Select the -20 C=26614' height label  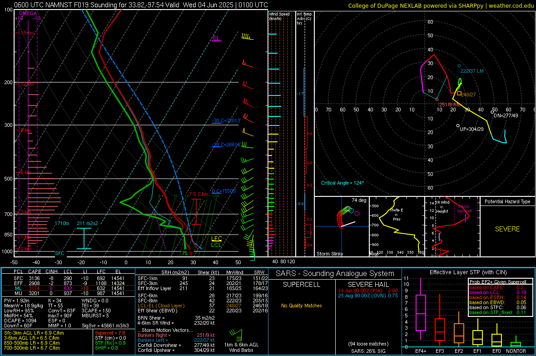click(226, 145)
